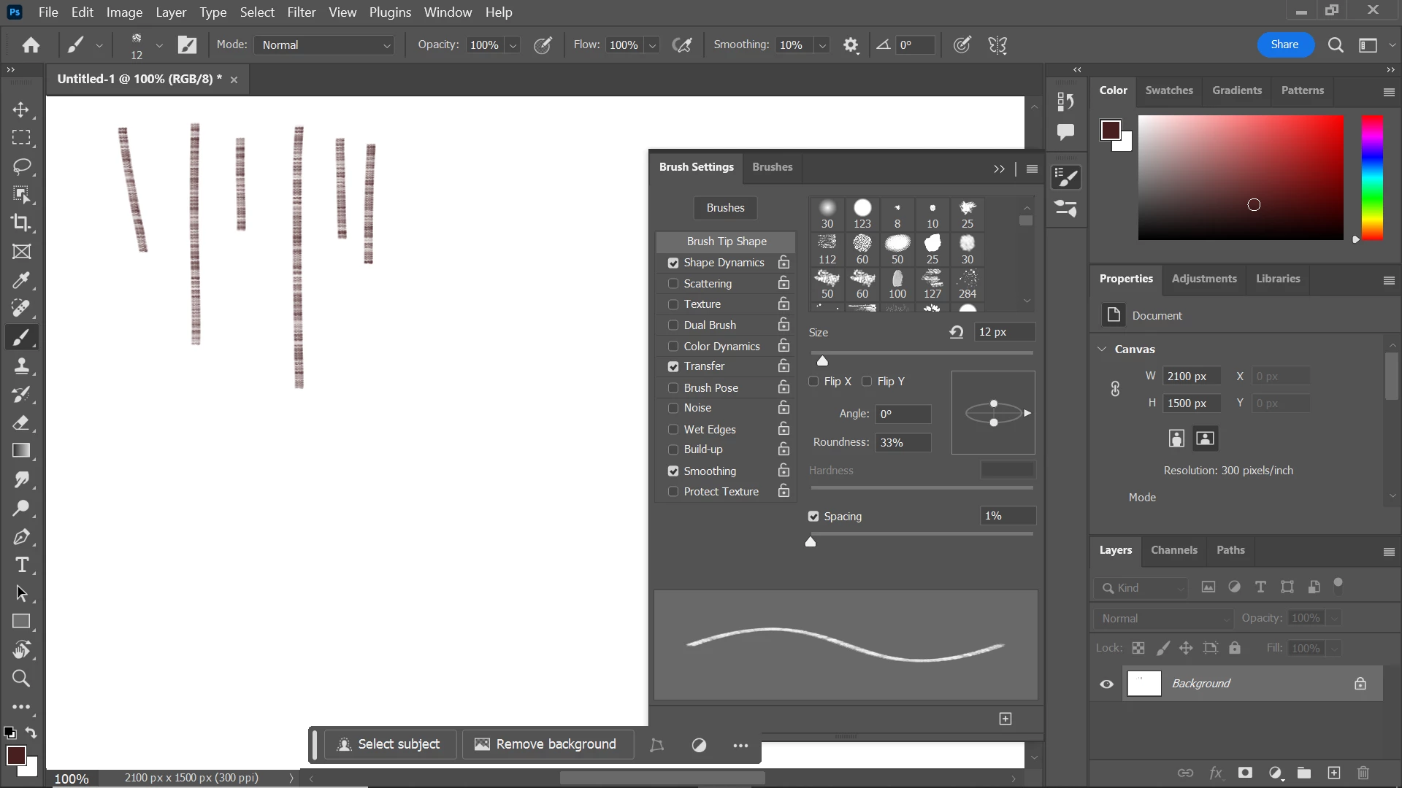This screenshot has width=1402, height=788.
Task: Disable the Transfer checkbox
Action: [673, 366]
